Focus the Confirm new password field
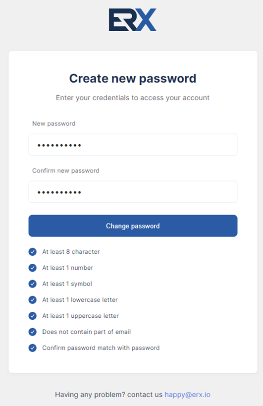Viewport: 263px width, 406px height. tap(133, 192)
